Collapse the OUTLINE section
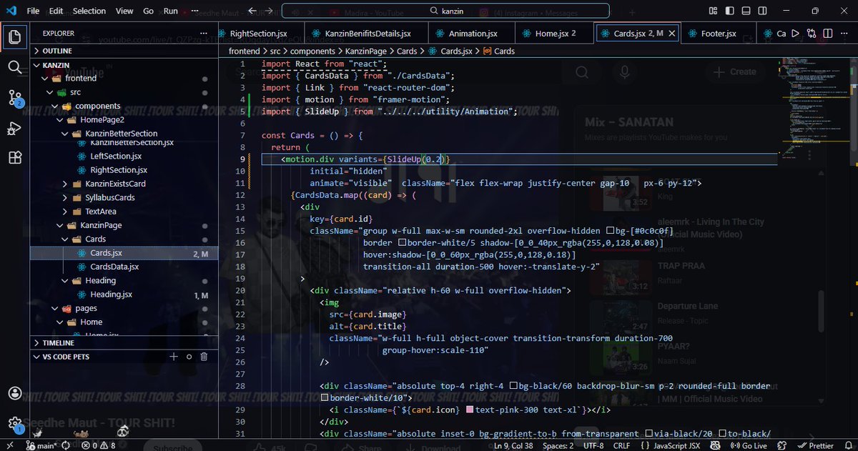The height and width of the screenshot is (451, 858). pos(124,51)
